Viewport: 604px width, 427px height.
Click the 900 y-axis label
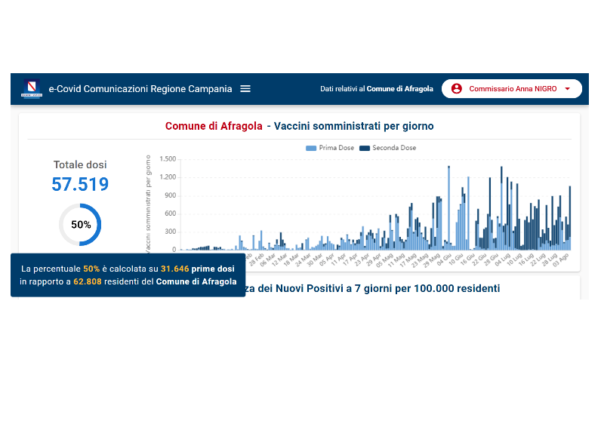point(171,195)
